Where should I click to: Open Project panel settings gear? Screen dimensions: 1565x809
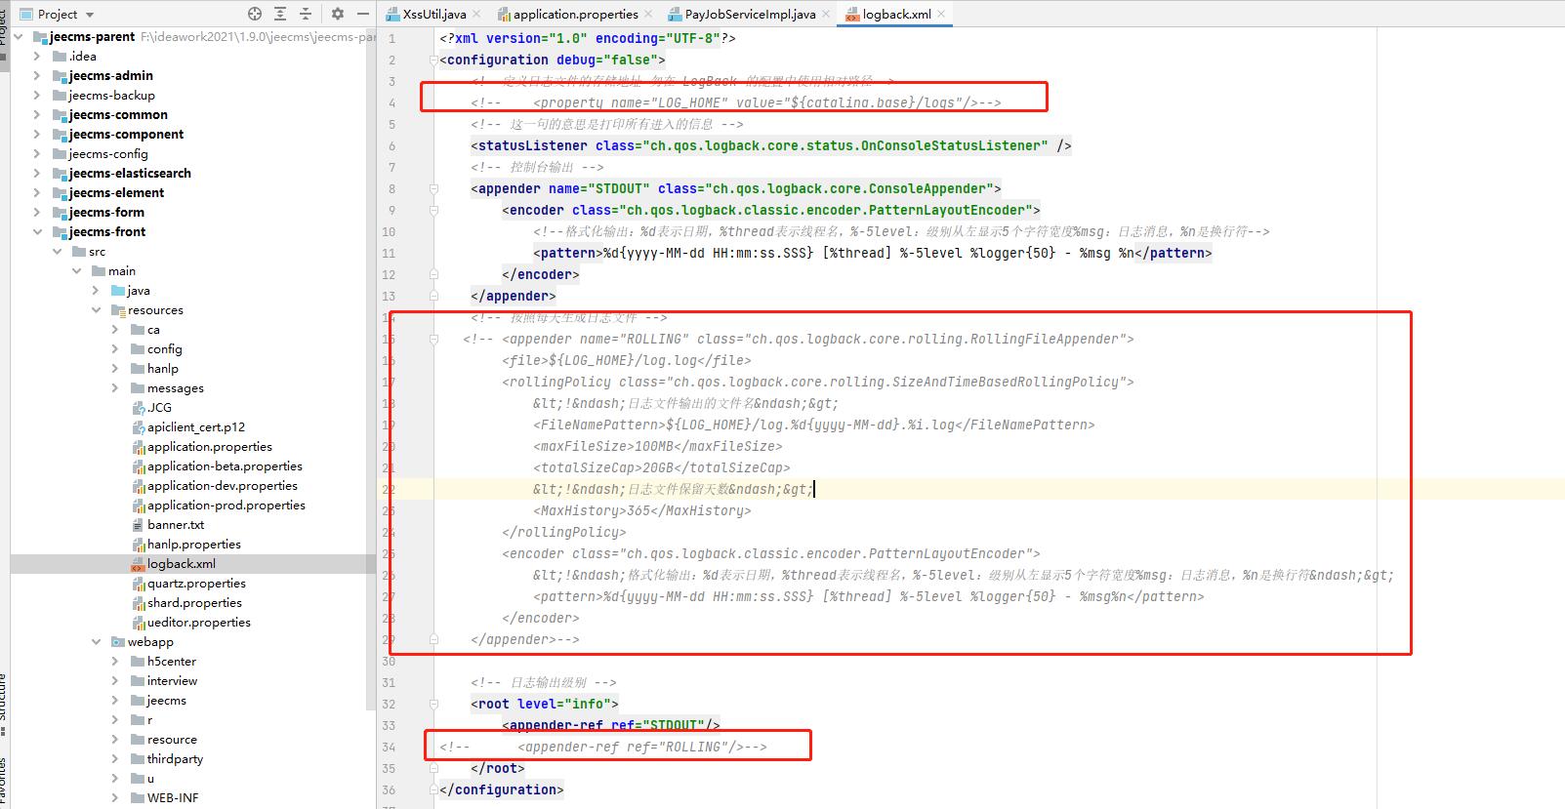tap(338, 14)
